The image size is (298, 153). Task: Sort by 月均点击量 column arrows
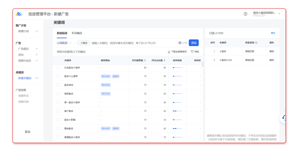pos(165,60)
